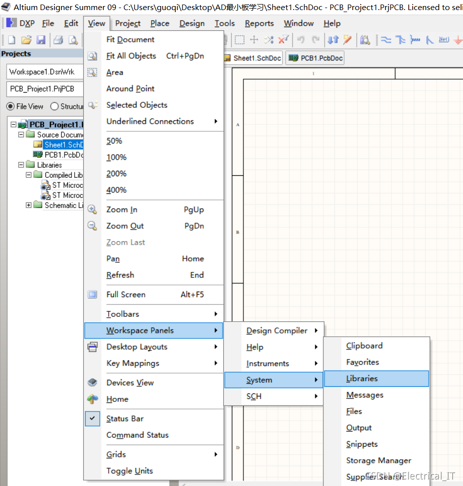This screenshot has width=463, height=486.
Task: Choose Refresh in the View menu
Action: pyautogui.click(x=154, y=275)
